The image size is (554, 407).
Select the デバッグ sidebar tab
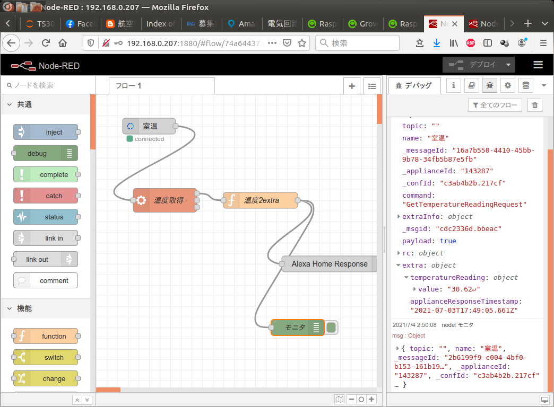point(414,85)
